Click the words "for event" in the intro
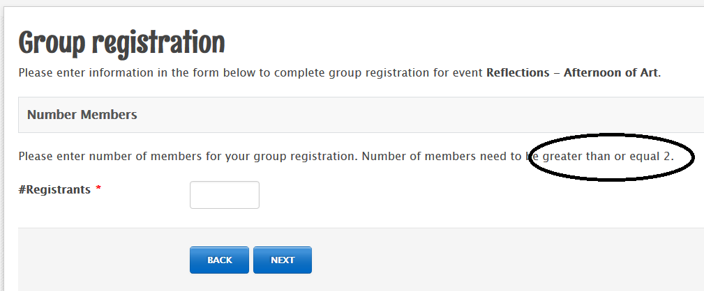704x291 pixels. tap(458, 72)
